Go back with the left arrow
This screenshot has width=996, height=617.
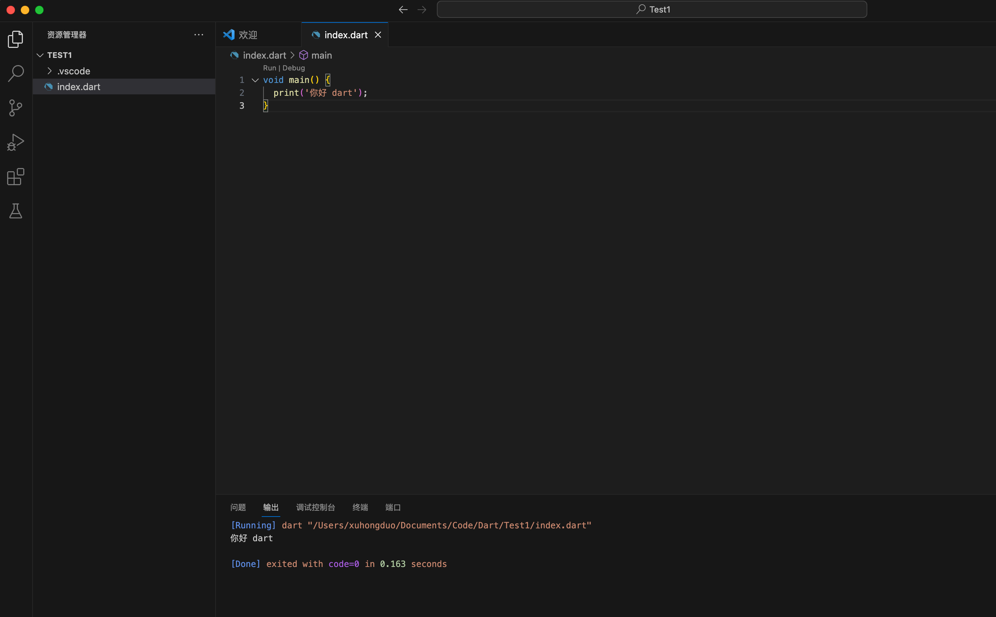[403, 9]
